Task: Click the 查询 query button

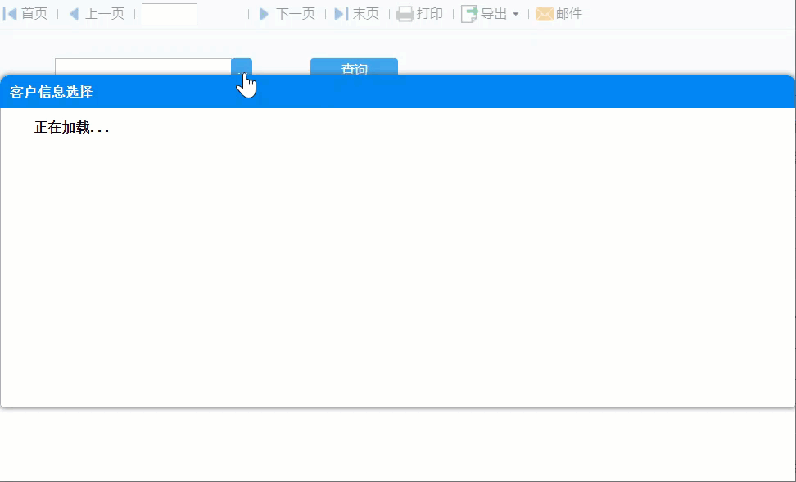Action: (354, 67)
